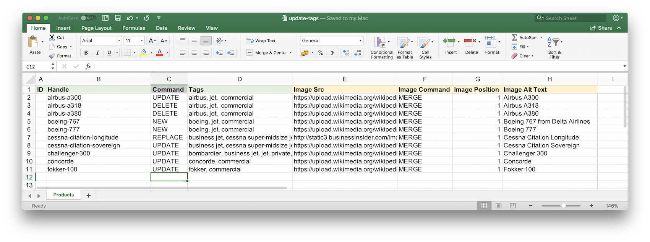Click the Save icon in title bar
This screenshot has width=650, height=242.
click(x=118, y=18)
